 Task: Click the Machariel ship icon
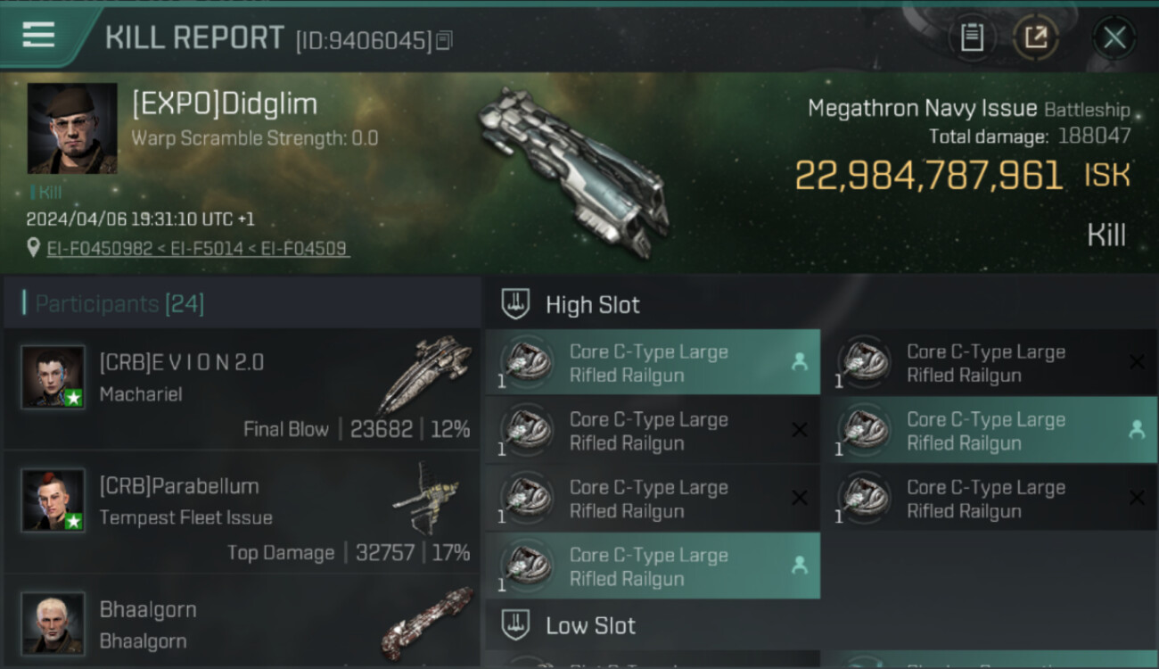pyautogui.click(x=425, y=375)
